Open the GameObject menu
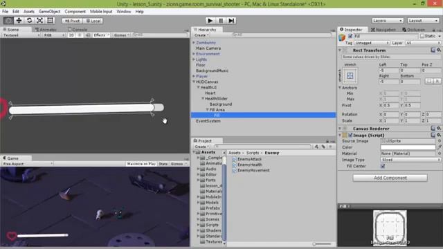The width and height of the screenshot is (443, 249). [x=49, y=12]
